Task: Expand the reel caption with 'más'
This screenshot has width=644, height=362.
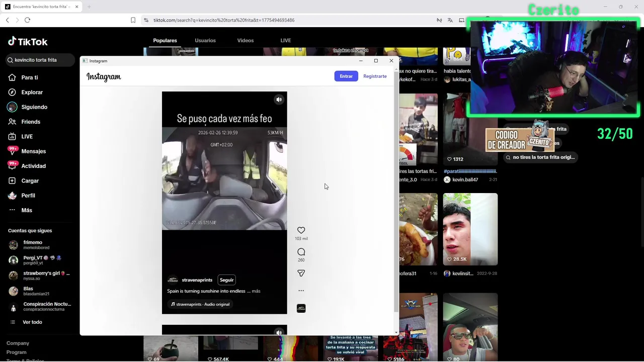Action: coord(256,291)
